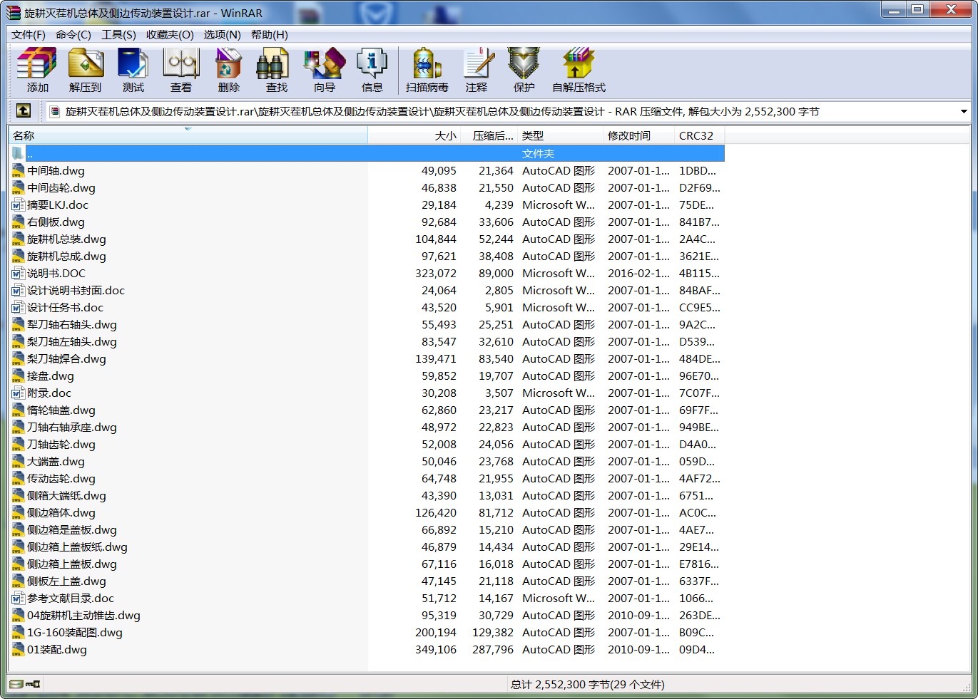Sort by 名称 column header
Image resolution: width=978 pixels, height=699 pixels.
coord(188,135)
